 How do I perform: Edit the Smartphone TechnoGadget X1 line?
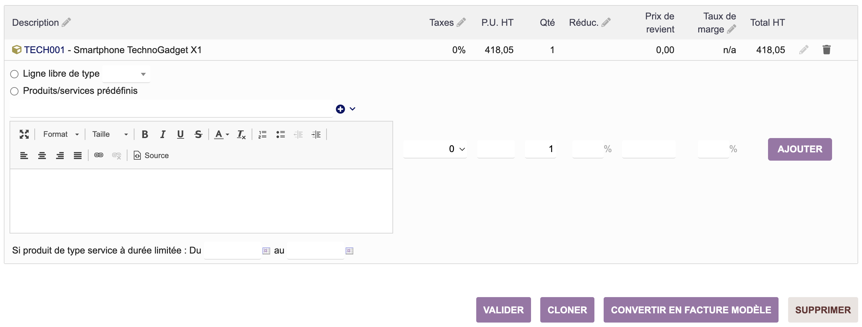(803, 50)
